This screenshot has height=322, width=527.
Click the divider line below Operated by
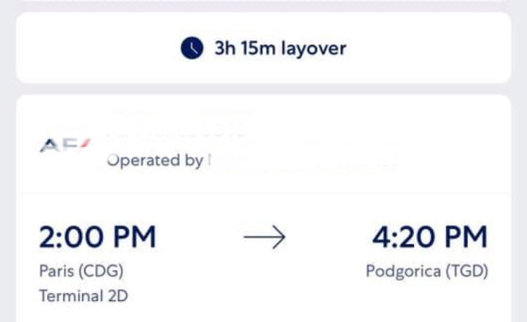(263, 193)
